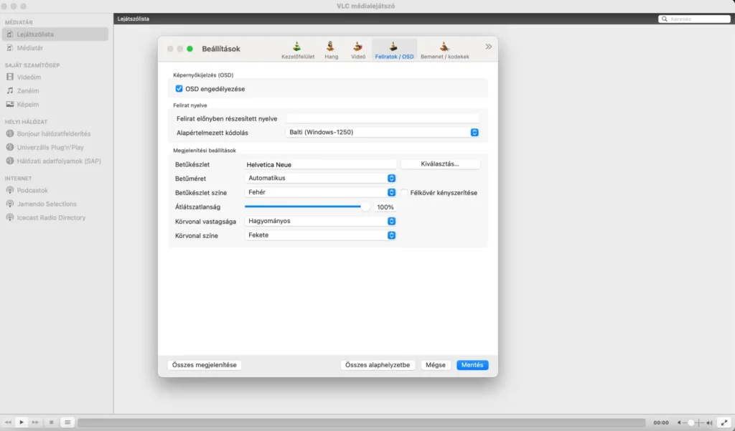This screenshot has width=735, height=431.
Task: Skip to the next track button
Action: coord(35,422)
